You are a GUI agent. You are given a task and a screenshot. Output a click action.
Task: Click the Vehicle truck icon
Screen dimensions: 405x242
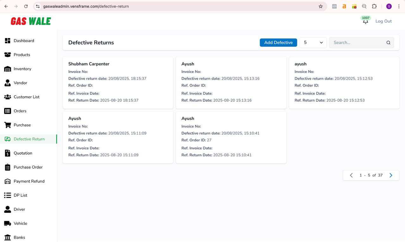[x=8, y=223]
